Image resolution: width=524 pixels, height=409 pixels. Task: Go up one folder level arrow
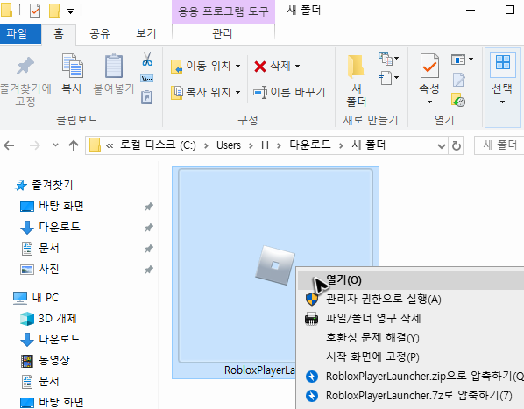(x=74, y=145)
